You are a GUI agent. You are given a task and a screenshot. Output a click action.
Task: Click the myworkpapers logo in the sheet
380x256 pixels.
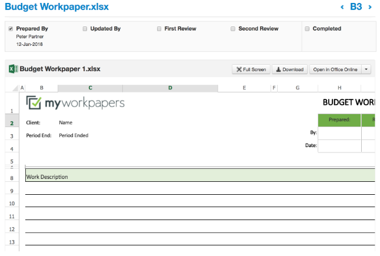(75, 103)
